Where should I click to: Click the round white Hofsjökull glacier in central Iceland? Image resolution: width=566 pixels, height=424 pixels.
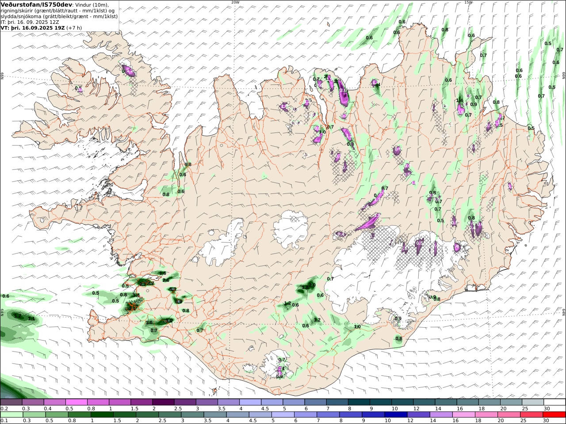[x=291, y=229]
